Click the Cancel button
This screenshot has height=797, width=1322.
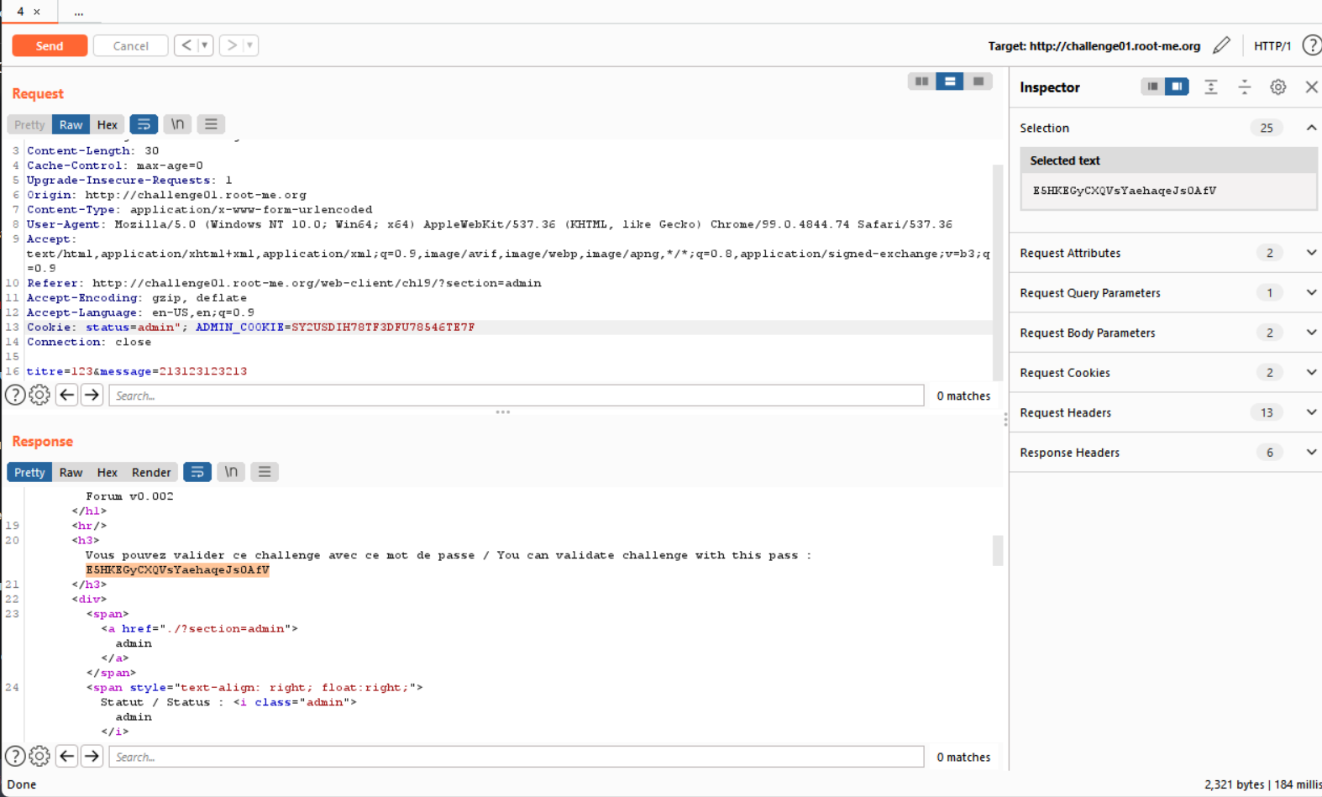click(x=130, y=45)
